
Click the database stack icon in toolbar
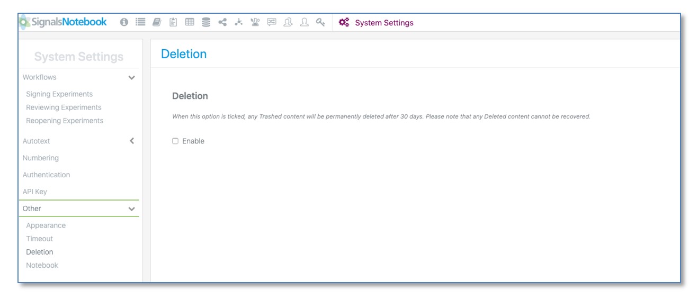pyautogui.click(x=205, y=22)
